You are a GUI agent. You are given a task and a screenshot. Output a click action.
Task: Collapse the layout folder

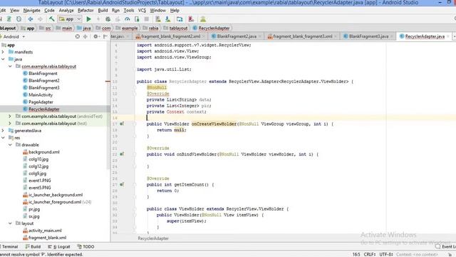point(10,223)
